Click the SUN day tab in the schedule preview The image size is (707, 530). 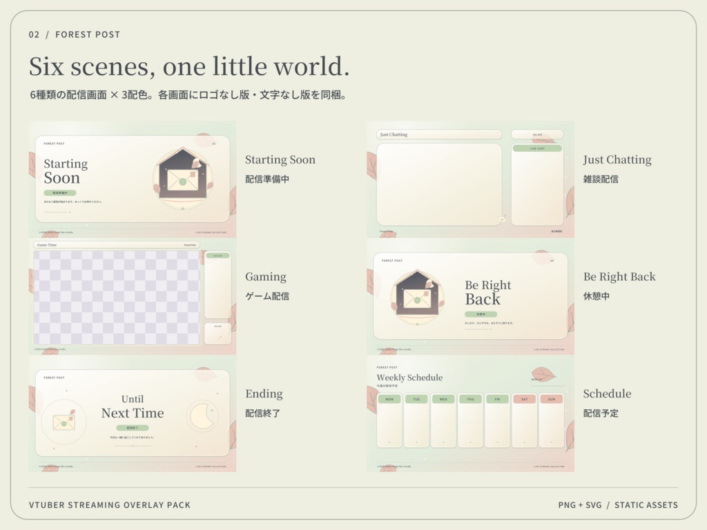tap(552, 400)
